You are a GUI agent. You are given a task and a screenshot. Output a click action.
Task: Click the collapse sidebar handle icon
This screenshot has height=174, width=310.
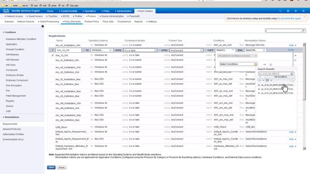43,26
